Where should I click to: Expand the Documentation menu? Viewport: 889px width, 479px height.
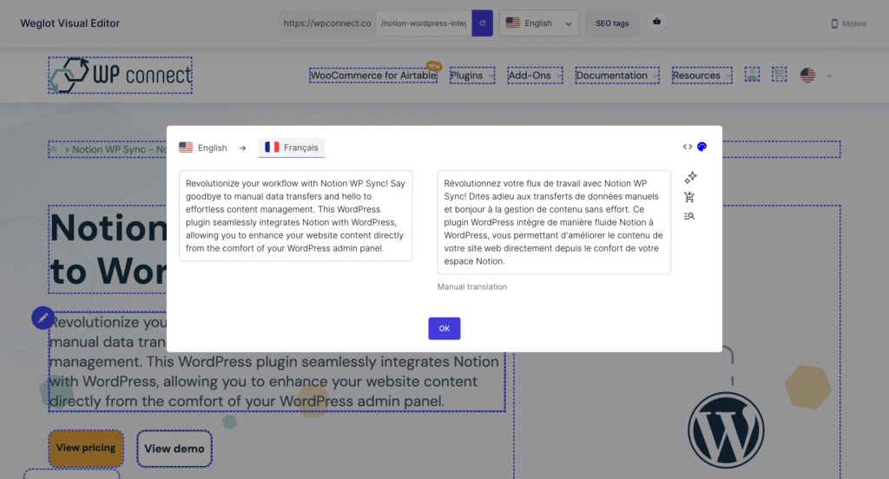click(617, 75)
